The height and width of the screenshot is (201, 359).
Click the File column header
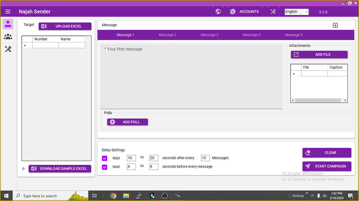tap(315, 67)
